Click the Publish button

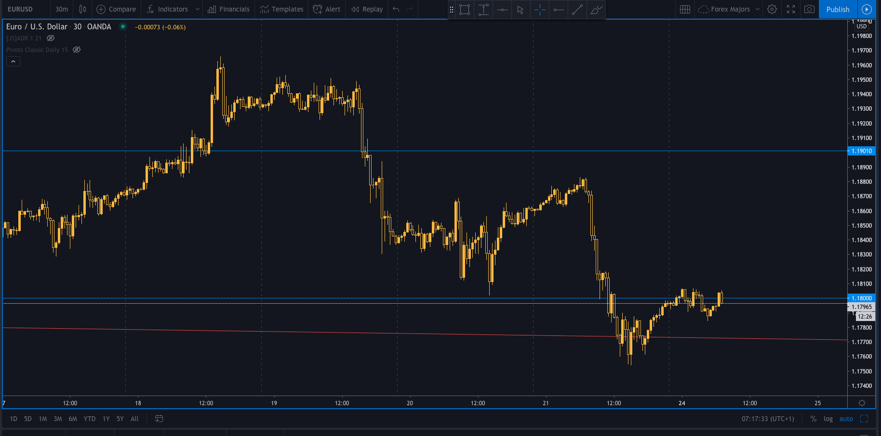838,9
